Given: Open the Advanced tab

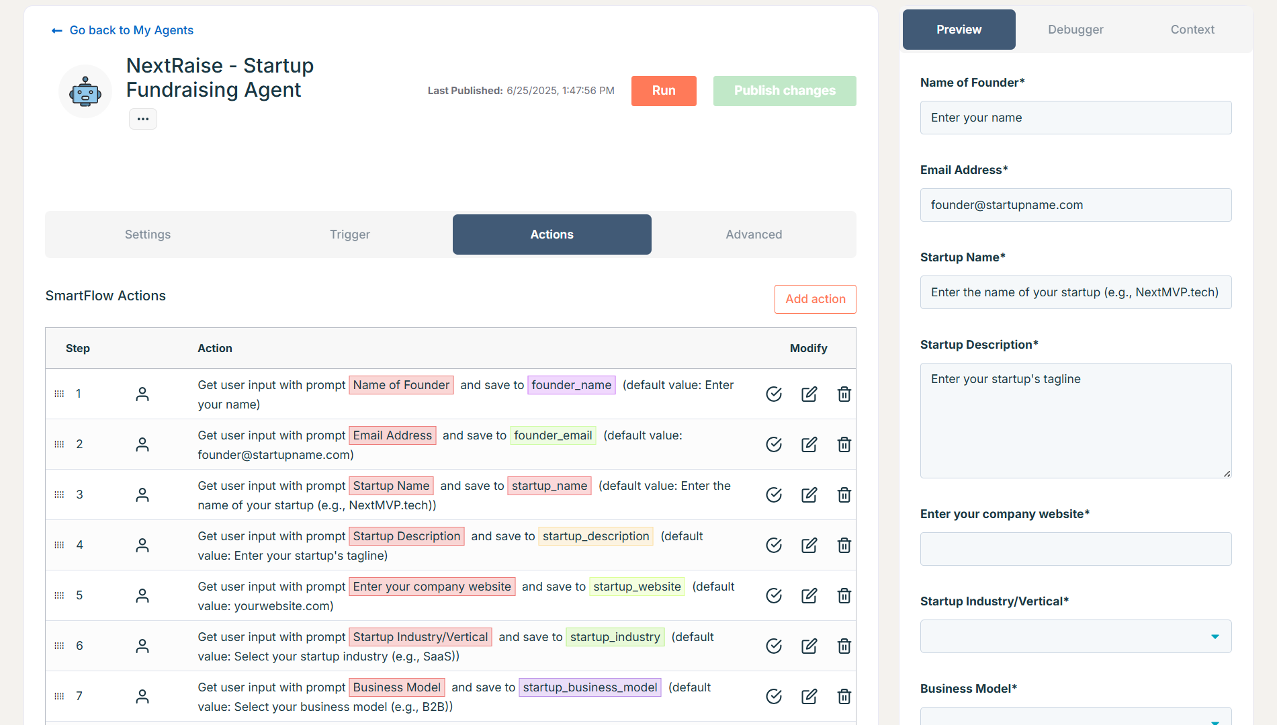Looking at the screenshot, I should click(754, 234).
